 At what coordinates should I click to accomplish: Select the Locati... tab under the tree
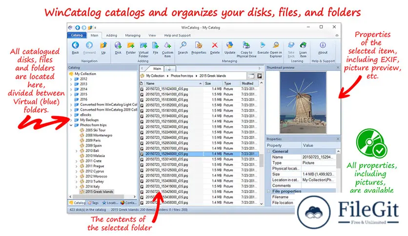click(x=110, y=203)
